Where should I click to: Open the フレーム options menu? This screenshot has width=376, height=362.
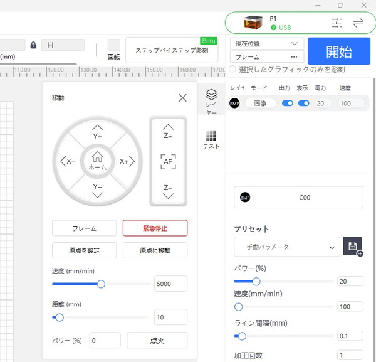(x=267, y=57)
